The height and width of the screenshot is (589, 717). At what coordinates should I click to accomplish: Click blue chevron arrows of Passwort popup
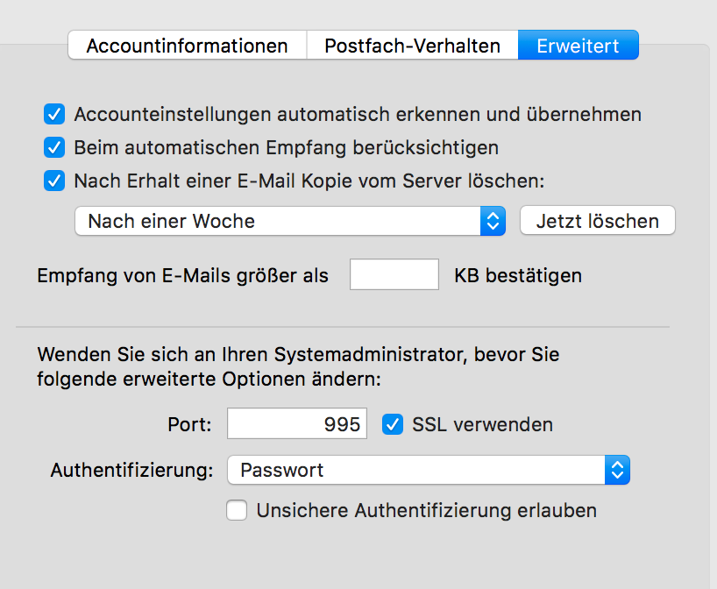[x=617, y=470]
